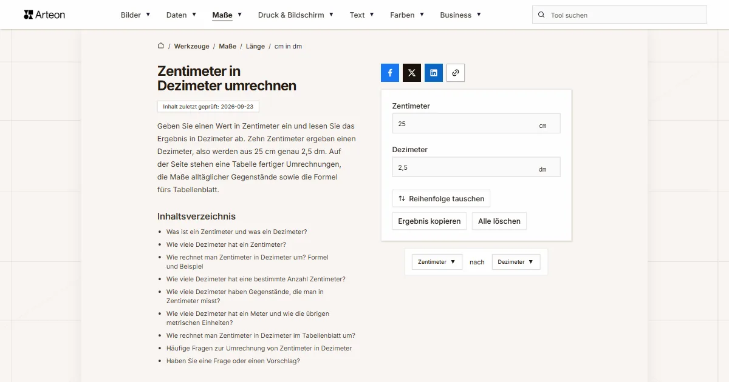Click Ergebnis kopieren button

[430, 221]
